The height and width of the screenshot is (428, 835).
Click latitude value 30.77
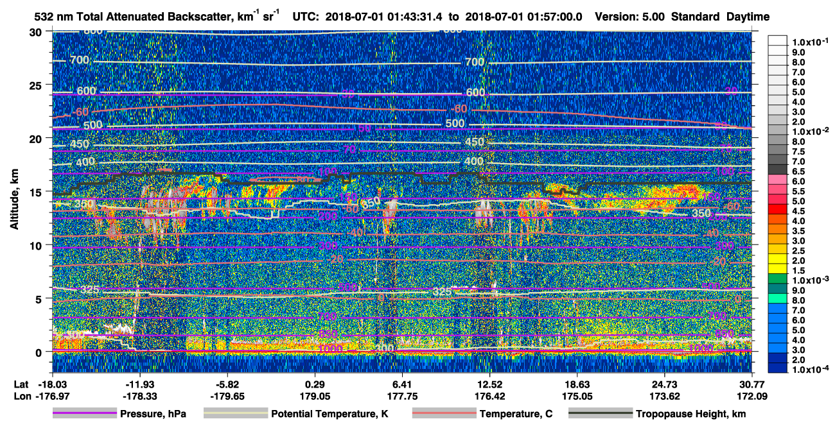pyautogui.click(x=752, y=384)
